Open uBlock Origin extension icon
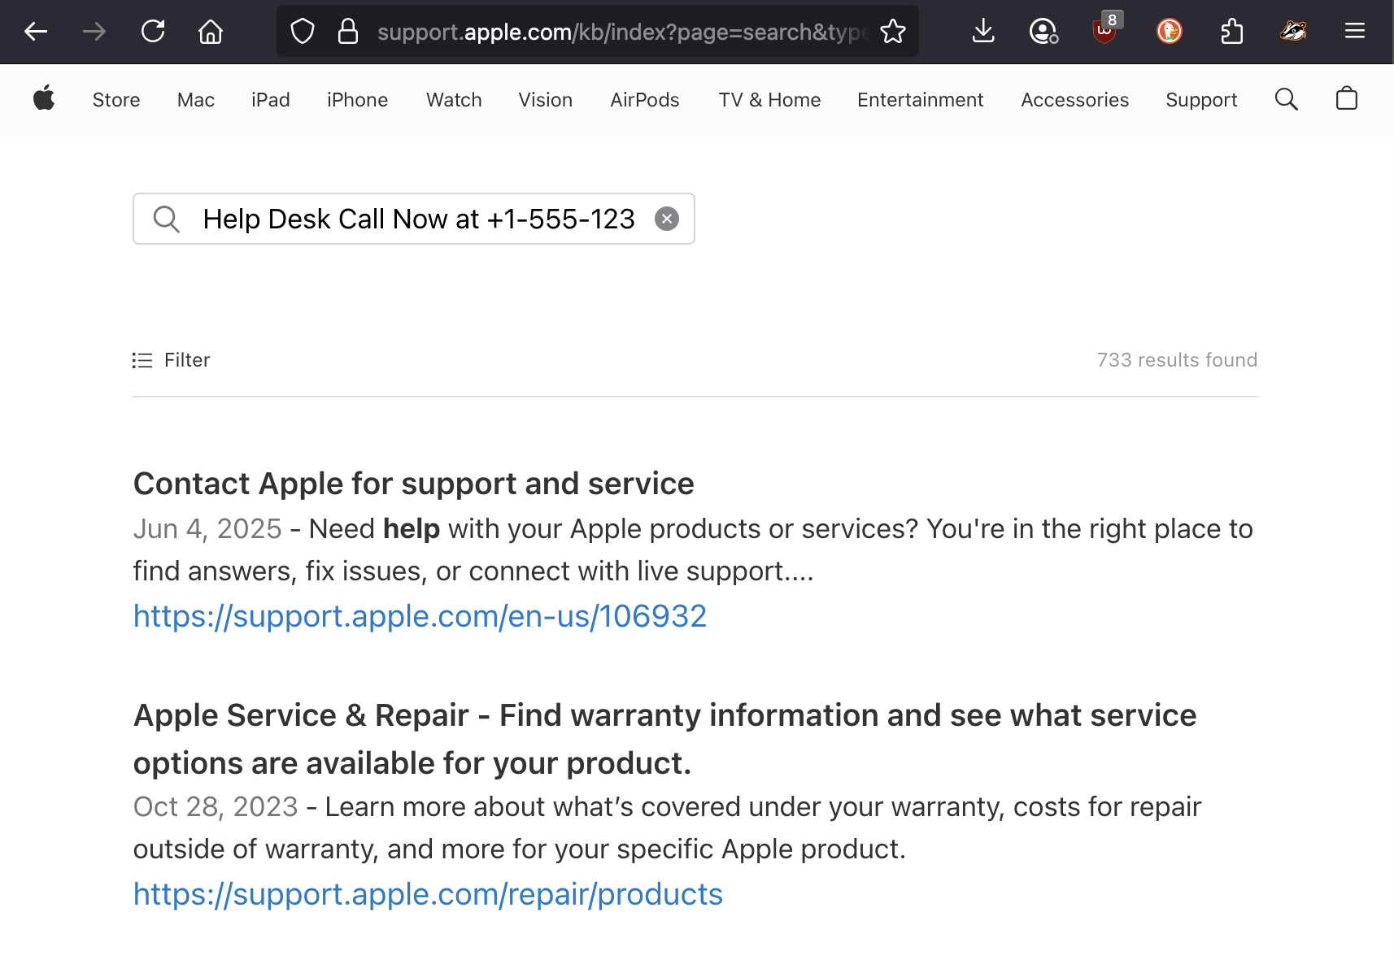 [x=1104, y=32]
